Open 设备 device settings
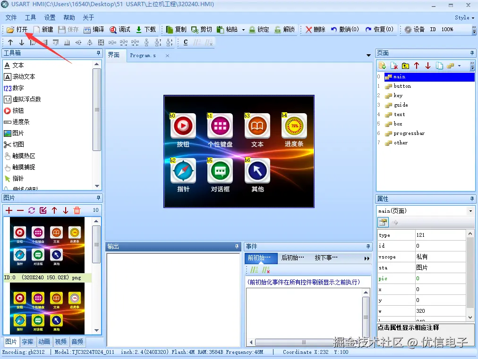Screen dimensions: 478x359 point(414,29)
